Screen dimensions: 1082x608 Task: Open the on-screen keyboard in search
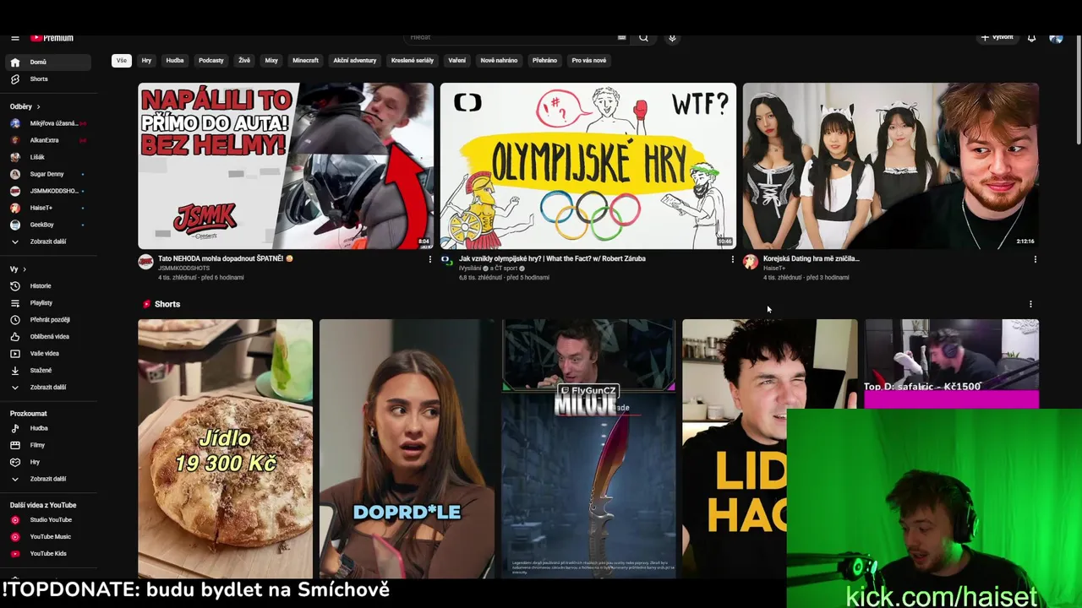click(x=621, y=38)
